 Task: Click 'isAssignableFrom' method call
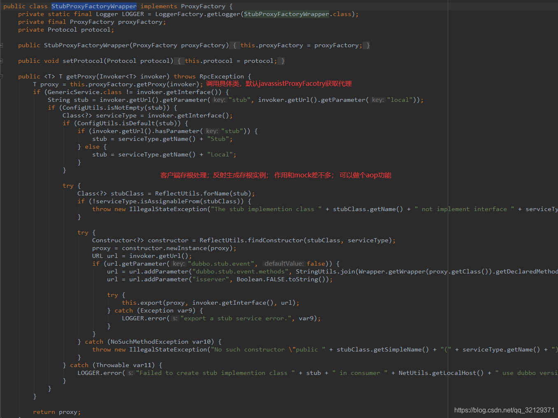pos(170,201)
